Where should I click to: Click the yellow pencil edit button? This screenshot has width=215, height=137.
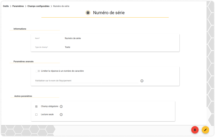pyautogui.click(x=205, y=130)
